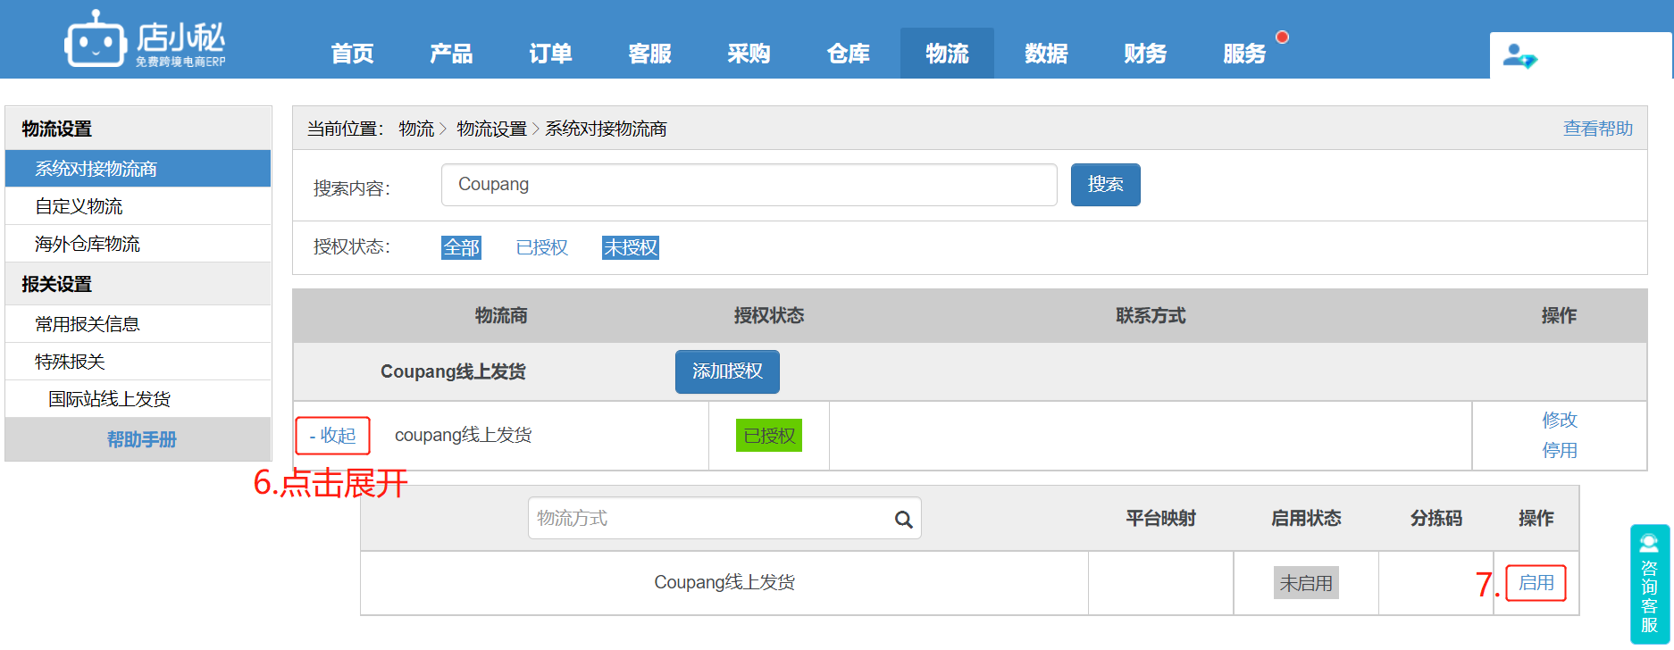Image resolution: width=1674 pixels, height=650 pixels.
Task: Filter authorization status by 未授权
Action: pyautogui.click(x=630, y=247)
